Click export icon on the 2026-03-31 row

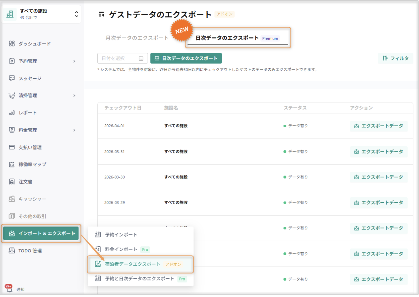point(357,152)
